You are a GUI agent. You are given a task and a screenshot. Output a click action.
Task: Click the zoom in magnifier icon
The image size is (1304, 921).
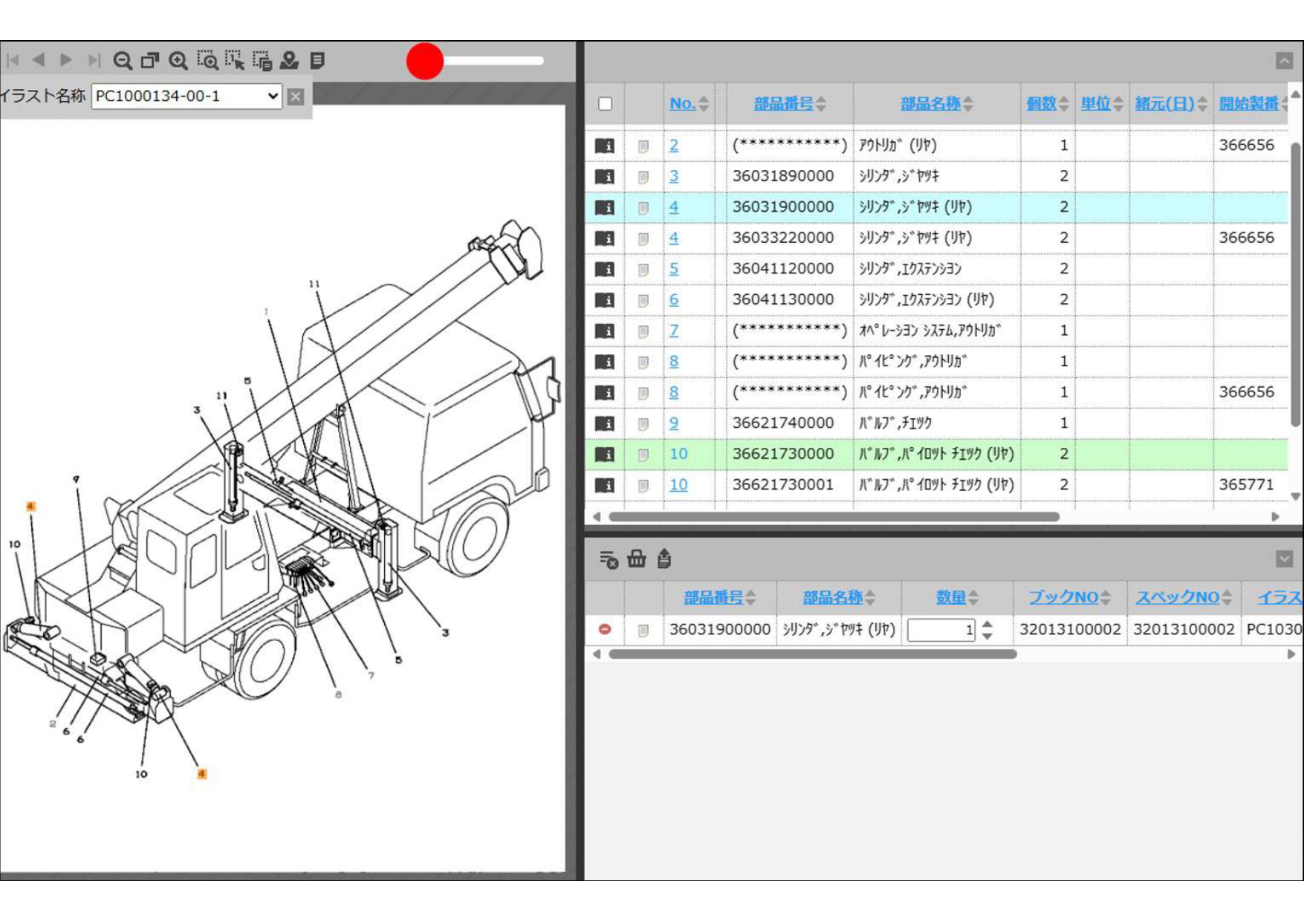point(178,61)
